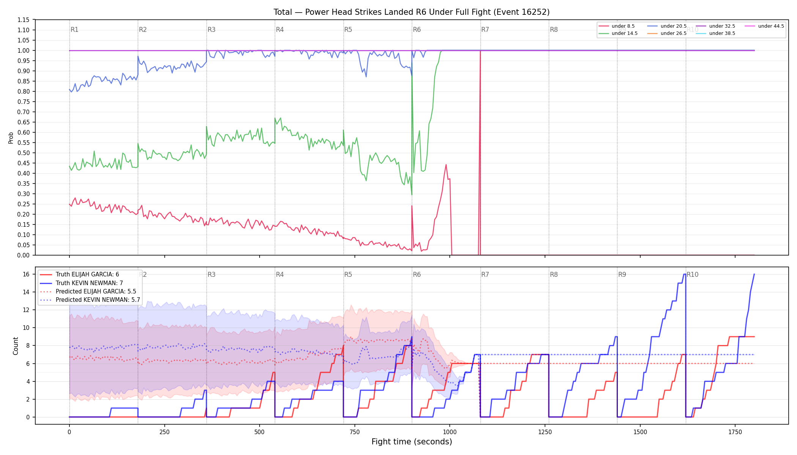This screenshot has height=455, width=797.
Task: Click the cyan line sample for under 38.5
Action: point(701,33)
